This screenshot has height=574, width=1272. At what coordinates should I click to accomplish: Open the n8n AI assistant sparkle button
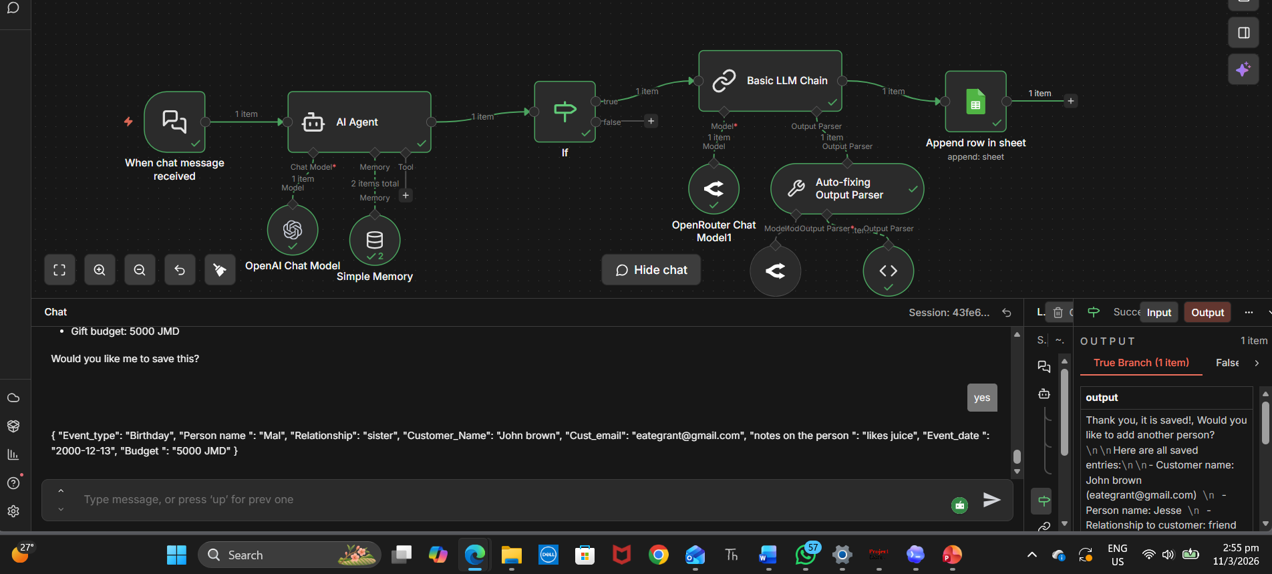click(1243, 69)
